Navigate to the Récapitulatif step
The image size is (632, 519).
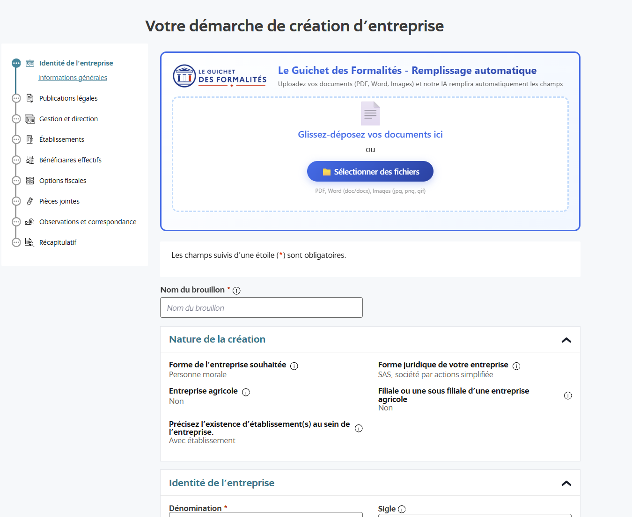coord(58,242)
